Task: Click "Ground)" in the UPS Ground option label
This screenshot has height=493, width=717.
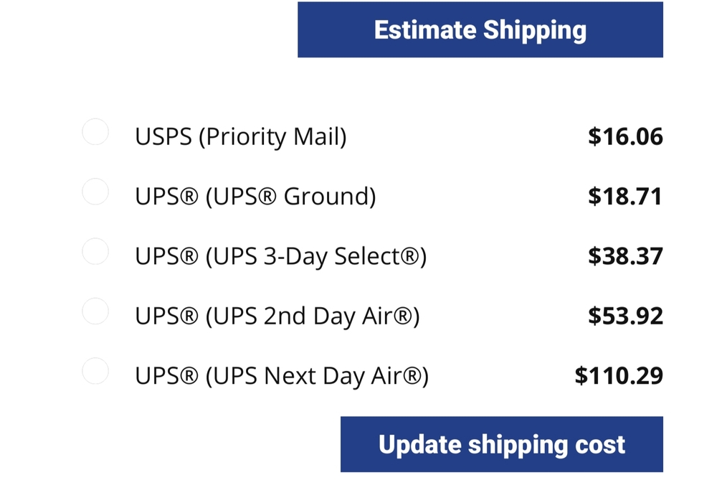Action: click(330, 196)
